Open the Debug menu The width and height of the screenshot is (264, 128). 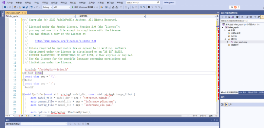64,3
